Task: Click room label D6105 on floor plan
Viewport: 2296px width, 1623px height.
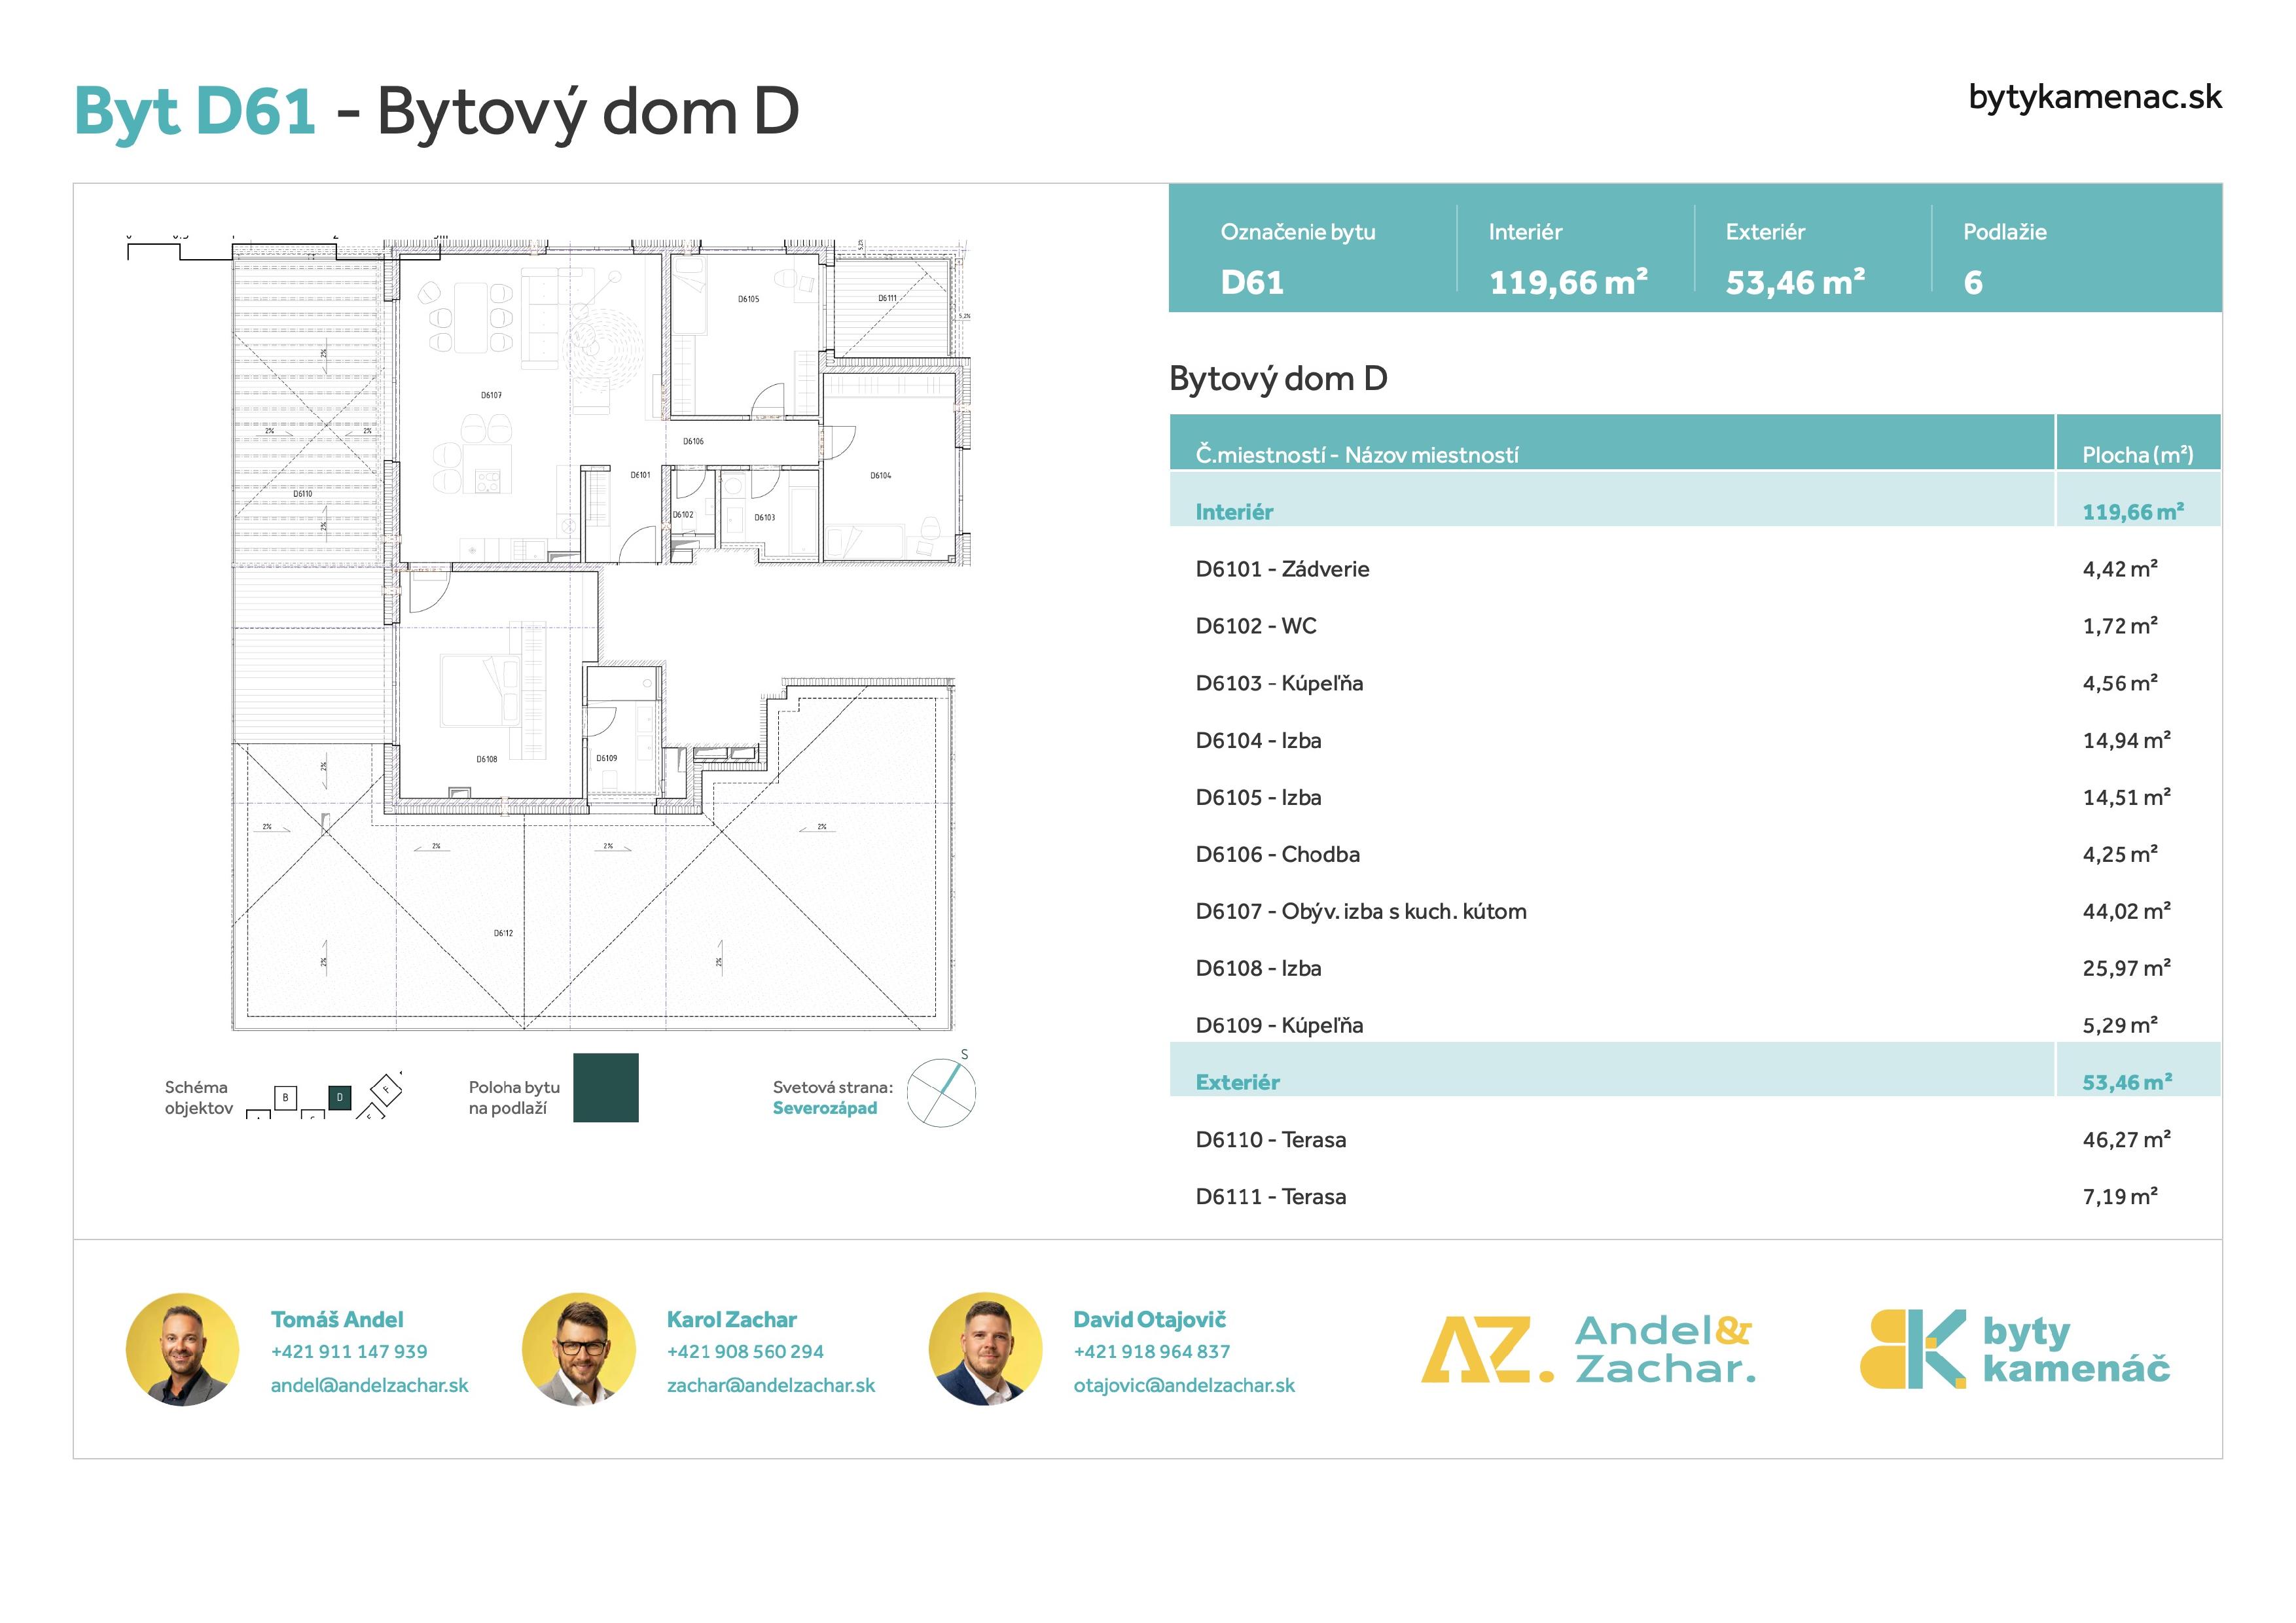Action: tap(748, 299)
